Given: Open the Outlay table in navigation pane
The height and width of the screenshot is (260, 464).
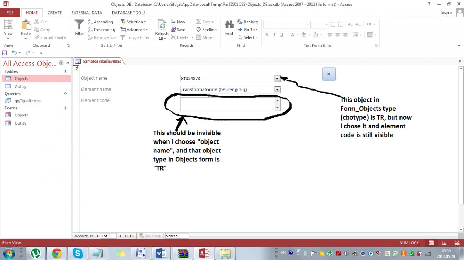Looking at the screenshot, I should click(20, 87).
